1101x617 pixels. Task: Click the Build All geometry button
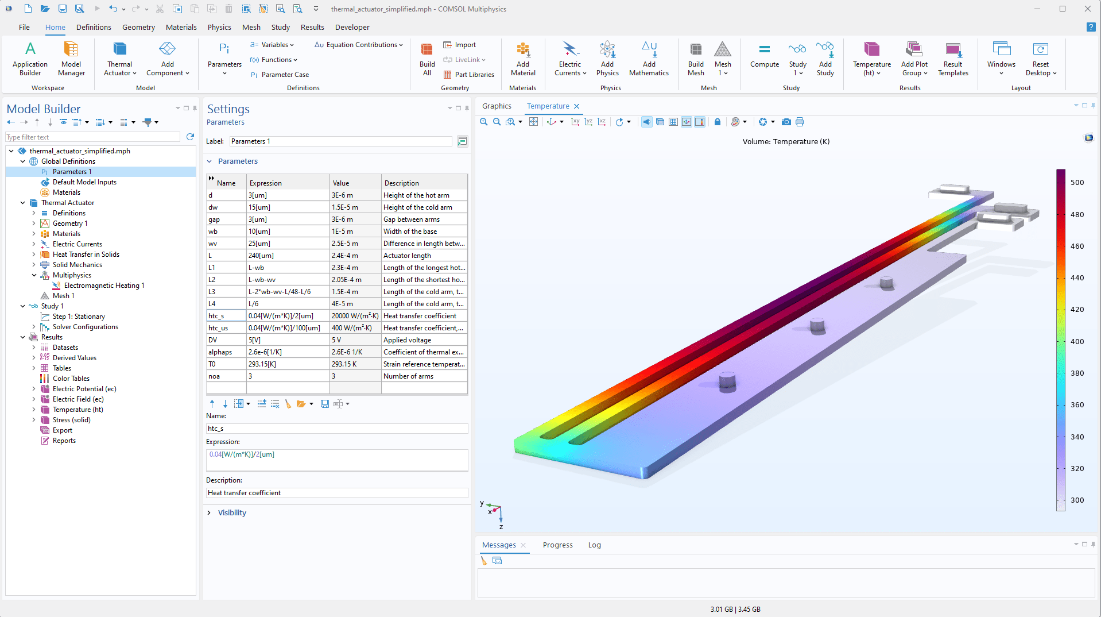(x=427, y=59)
